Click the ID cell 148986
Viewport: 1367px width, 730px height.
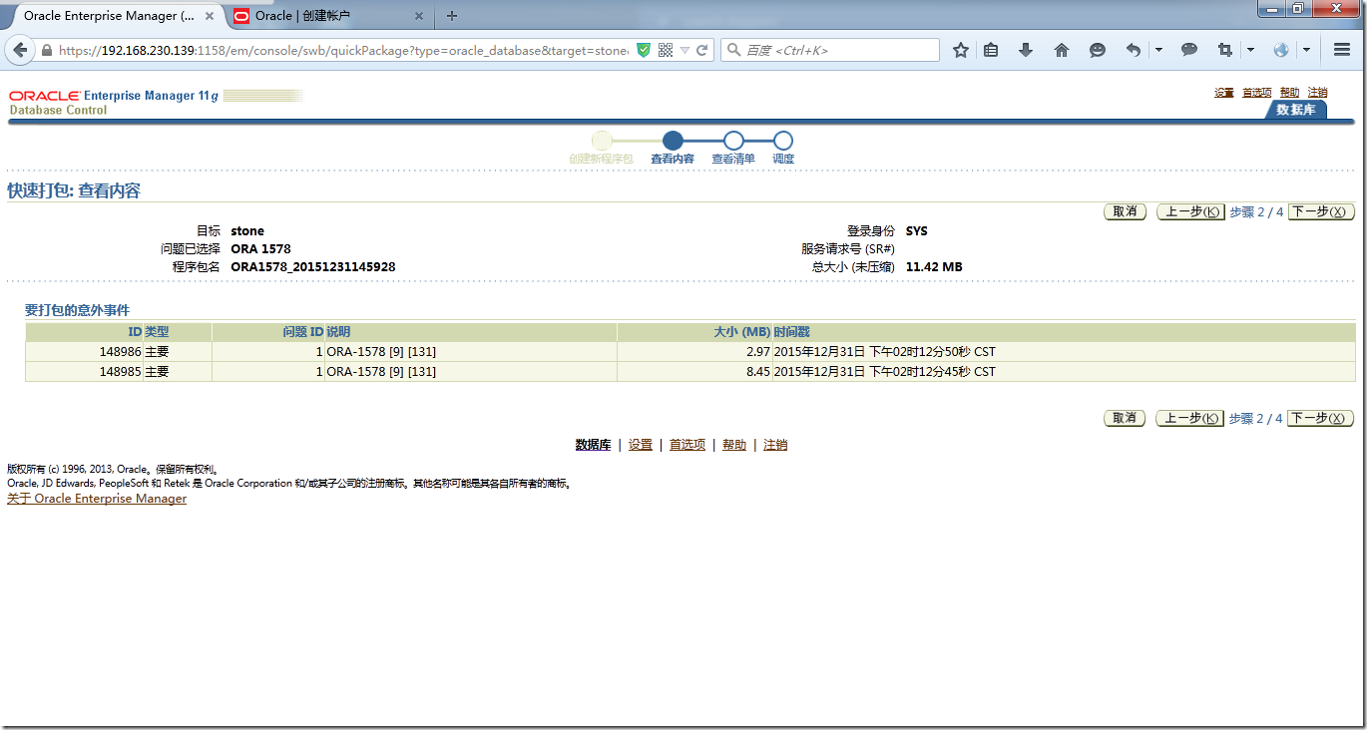pyautogui.click(x=120, y=352)
